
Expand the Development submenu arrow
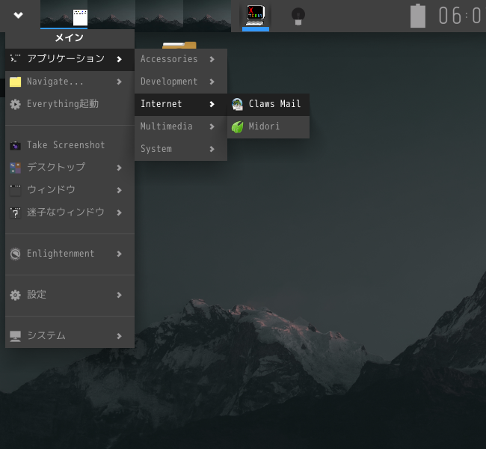point(212,82)
